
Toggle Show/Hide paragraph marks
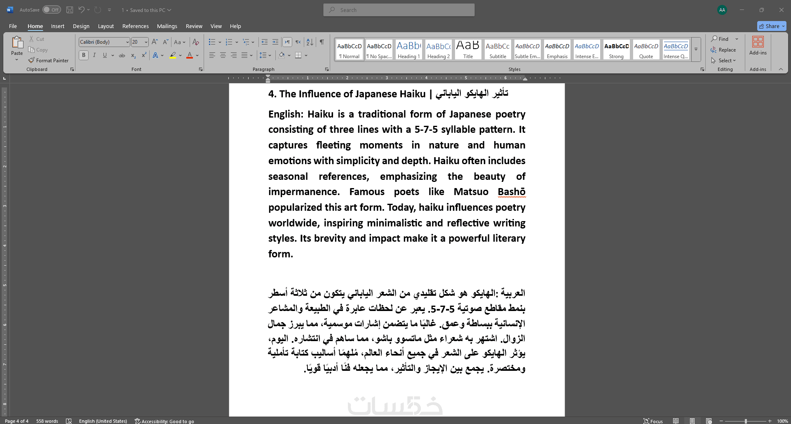322,42
